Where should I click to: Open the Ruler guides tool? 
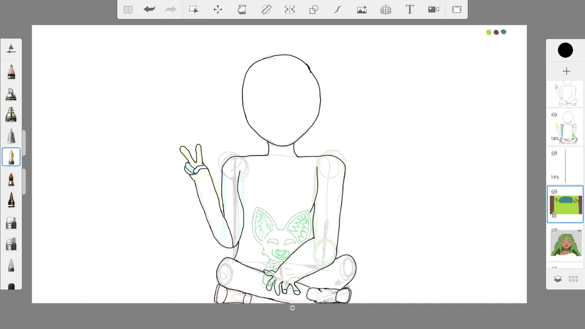pyautogui.click(x=266, y=10)
